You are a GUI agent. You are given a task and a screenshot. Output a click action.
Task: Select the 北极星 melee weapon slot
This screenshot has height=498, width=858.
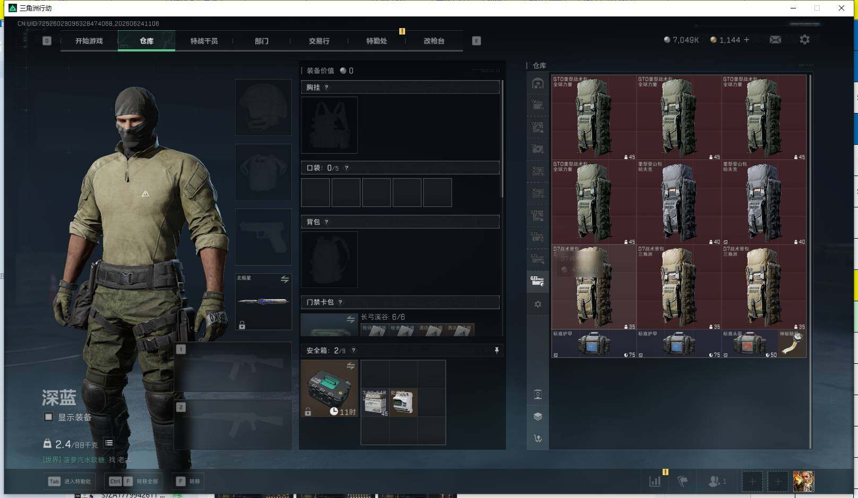[263, 301]
